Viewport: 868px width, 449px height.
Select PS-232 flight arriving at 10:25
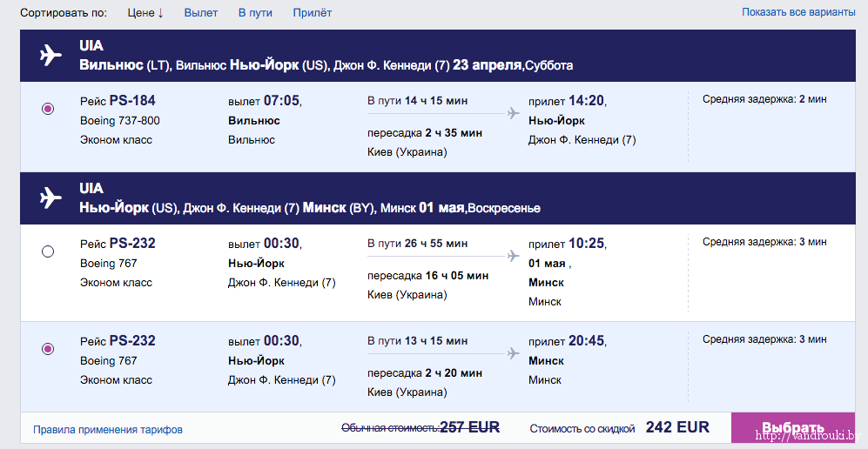pyautogui.click(x=48, y=251)
